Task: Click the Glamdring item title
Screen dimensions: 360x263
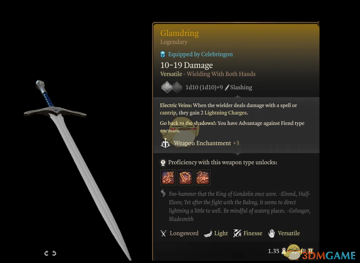Action: click(180, 33)
